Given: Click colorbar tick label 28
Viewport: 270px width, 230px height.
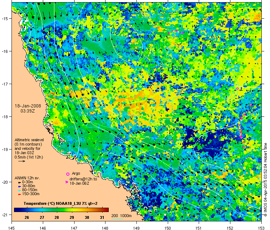Looking at the screenshot, I should pyautogui.click(x=57, y=217).
